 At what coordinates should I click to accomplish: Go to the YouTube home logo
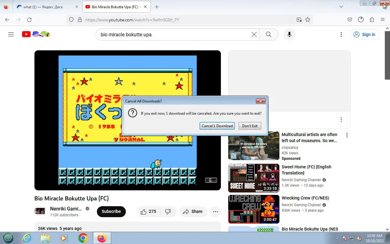pyautogui.click(x=36, y=34)
